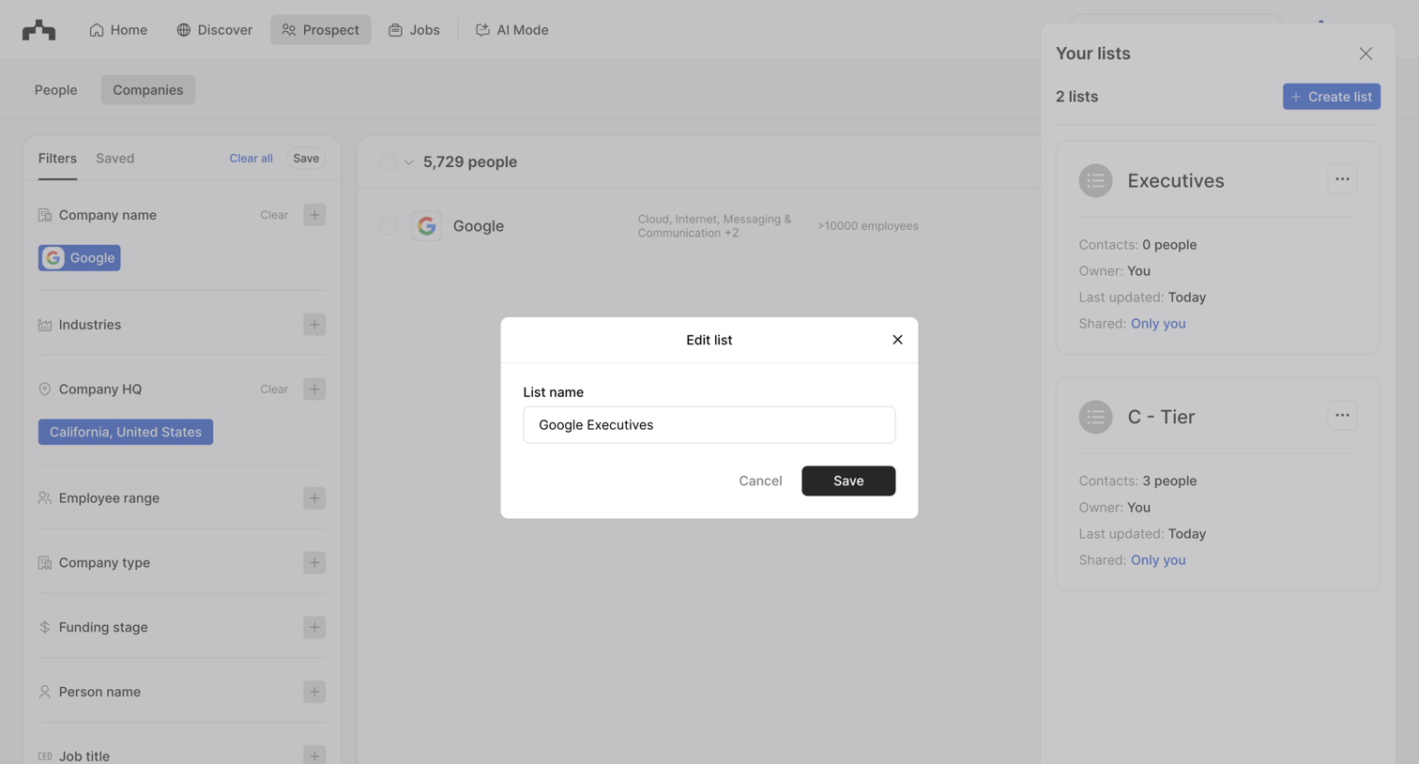Add a Company type filter

(314, 563)
